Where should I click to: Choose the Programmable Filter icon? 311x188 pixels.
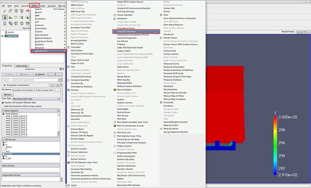(114, 153)
